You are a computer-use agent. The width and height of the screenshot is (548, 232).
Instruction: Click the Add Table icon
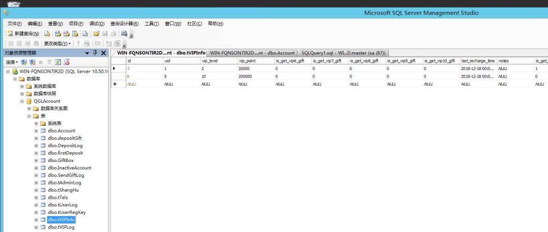tap(109, 43)
